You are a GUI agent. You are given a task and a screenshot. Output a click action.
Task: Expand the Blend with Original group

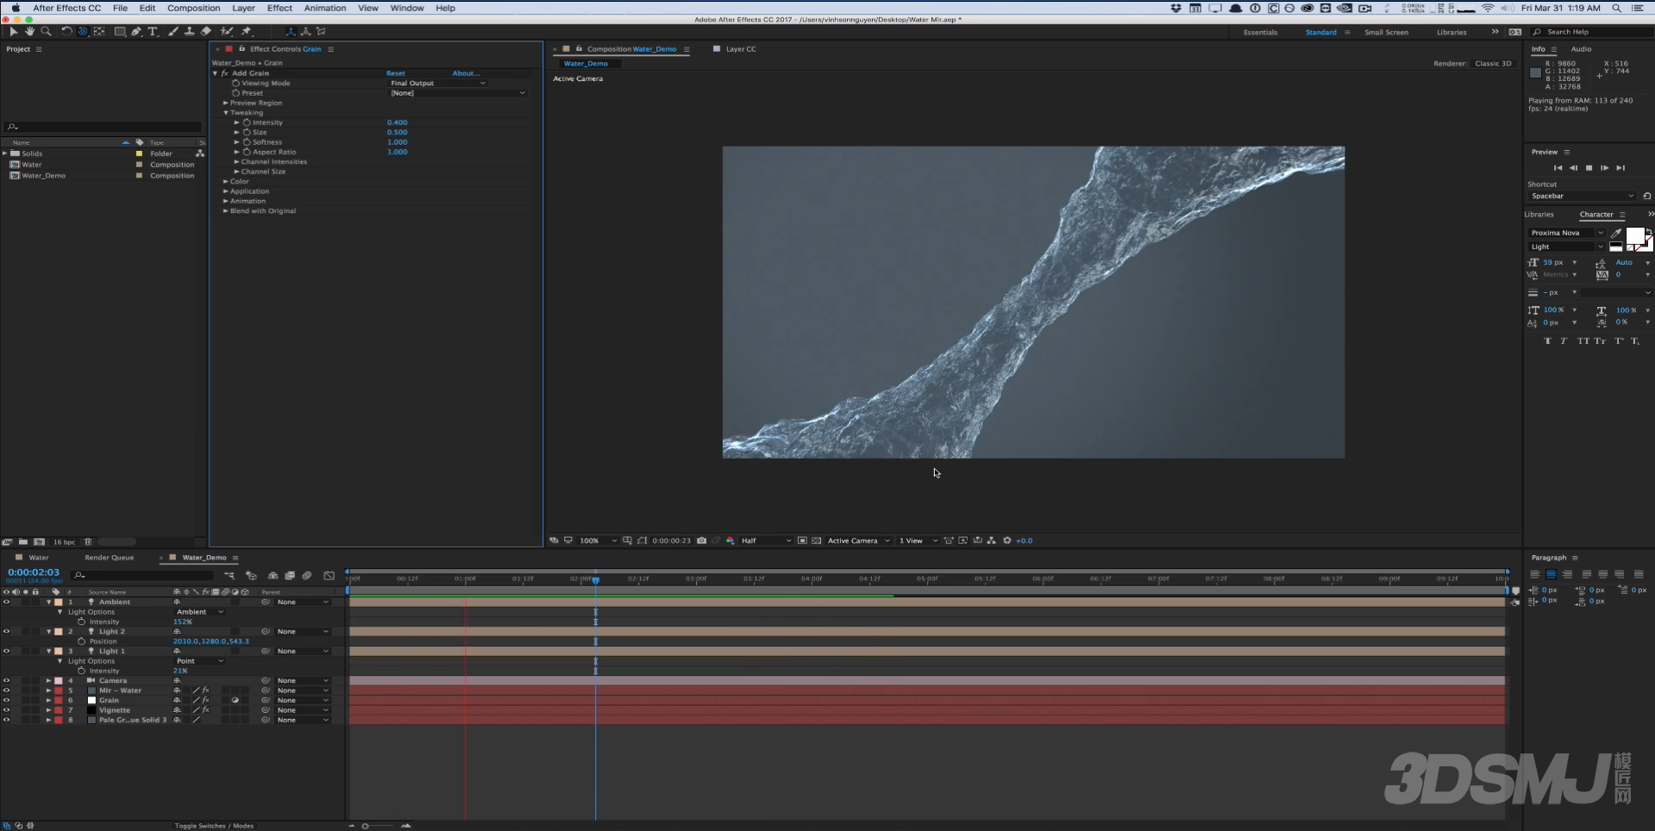click(226, 210)
